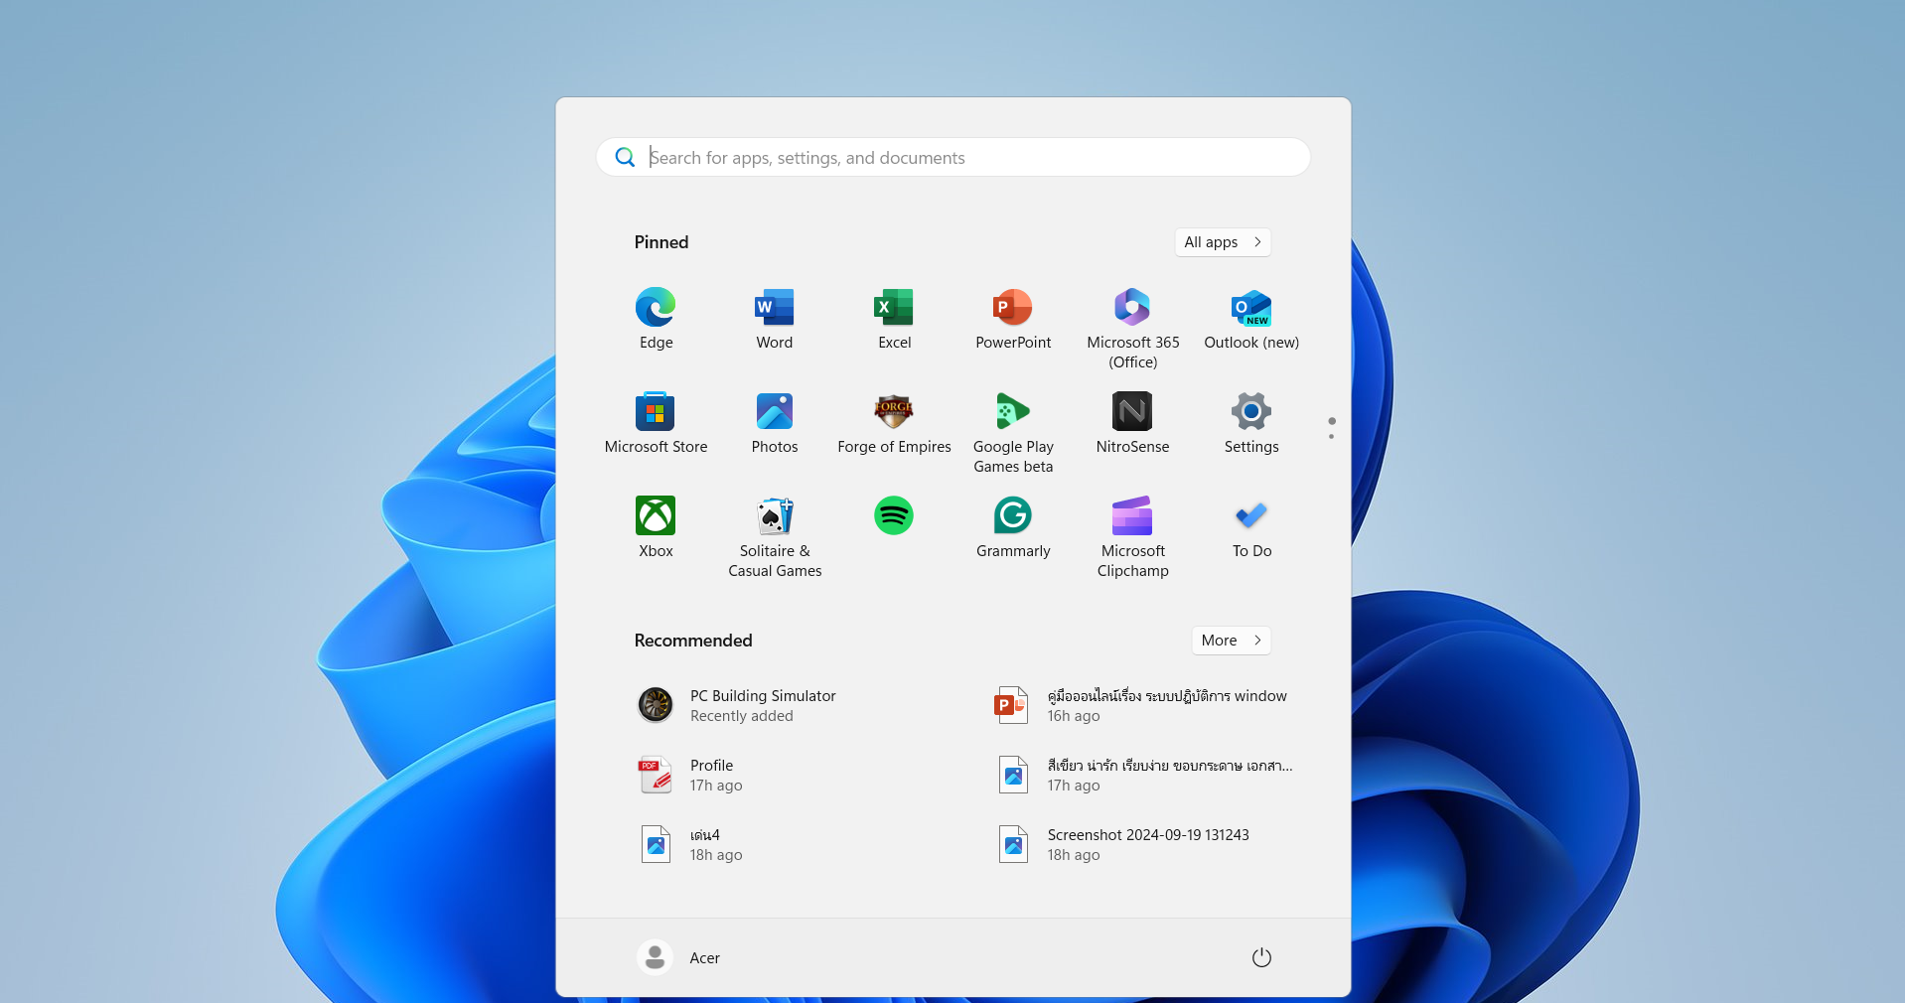Expand the All apps list

pos(1222,242)
